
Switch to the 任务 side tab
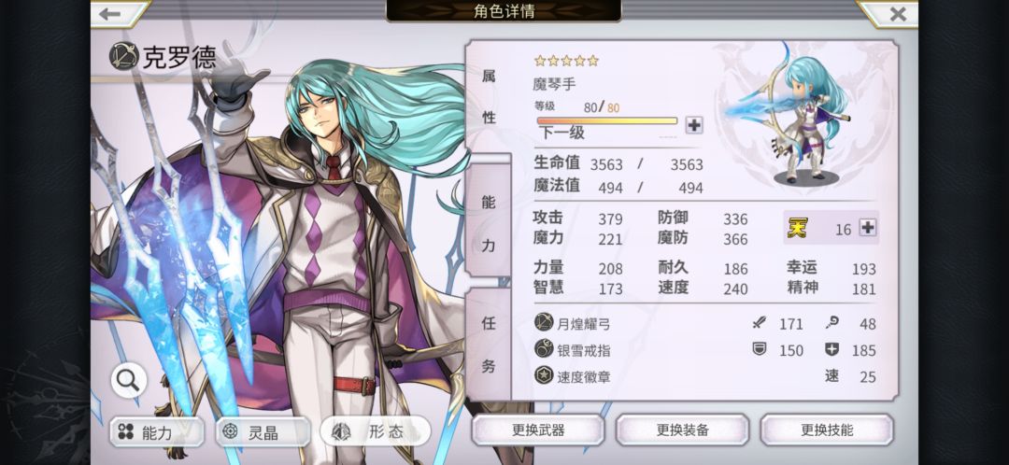point(489,345)
